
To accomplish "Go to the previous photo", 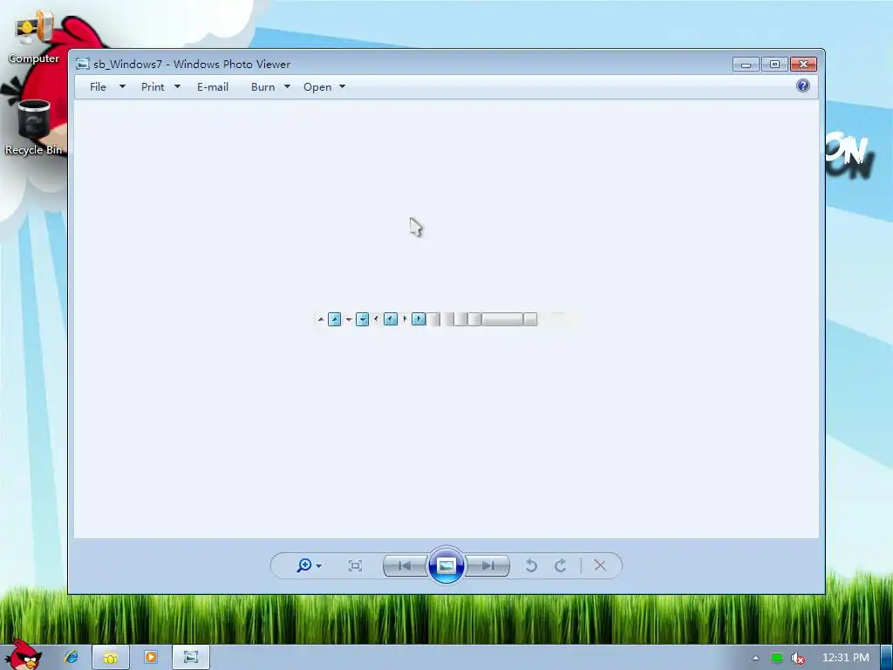I will 405,565.
